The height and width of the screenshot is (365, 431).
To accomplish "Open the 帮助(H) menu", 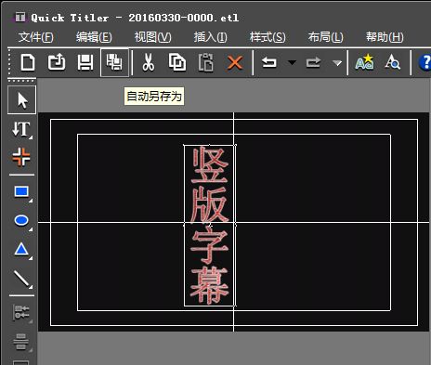I will click(x=385, y=37).
